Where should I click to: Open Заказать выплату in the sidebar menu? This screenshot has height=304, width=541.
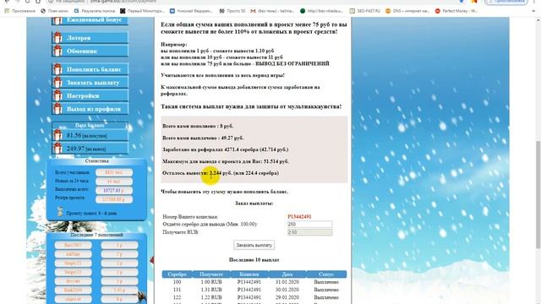point(90,83)
